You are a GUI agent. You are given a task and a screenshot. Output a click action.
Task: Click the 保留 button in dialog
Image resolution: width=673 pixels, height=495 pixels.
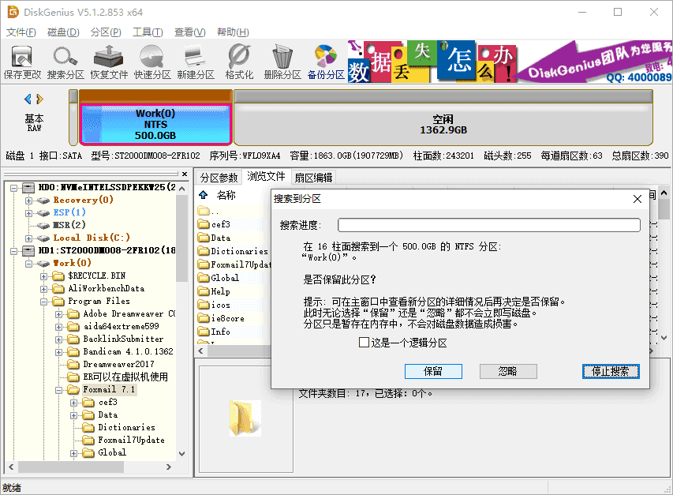433,371
